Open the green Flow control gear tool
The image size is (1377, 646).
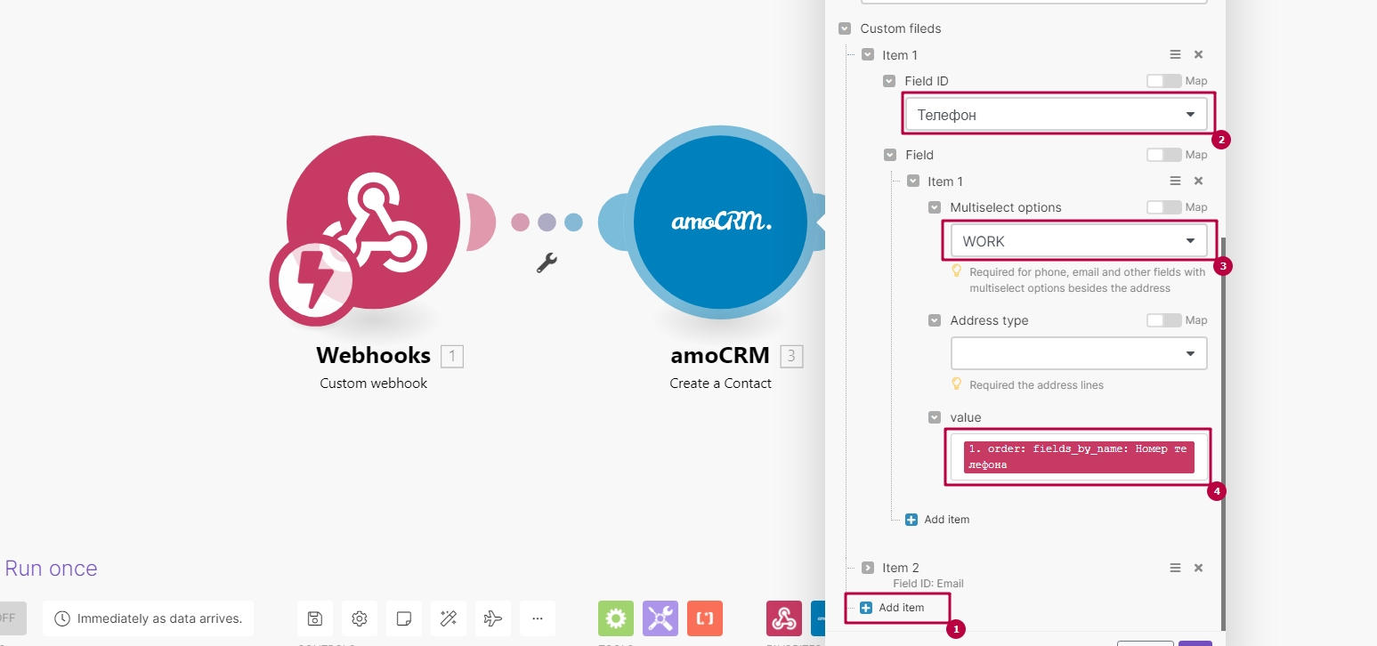tap(616, 618)
